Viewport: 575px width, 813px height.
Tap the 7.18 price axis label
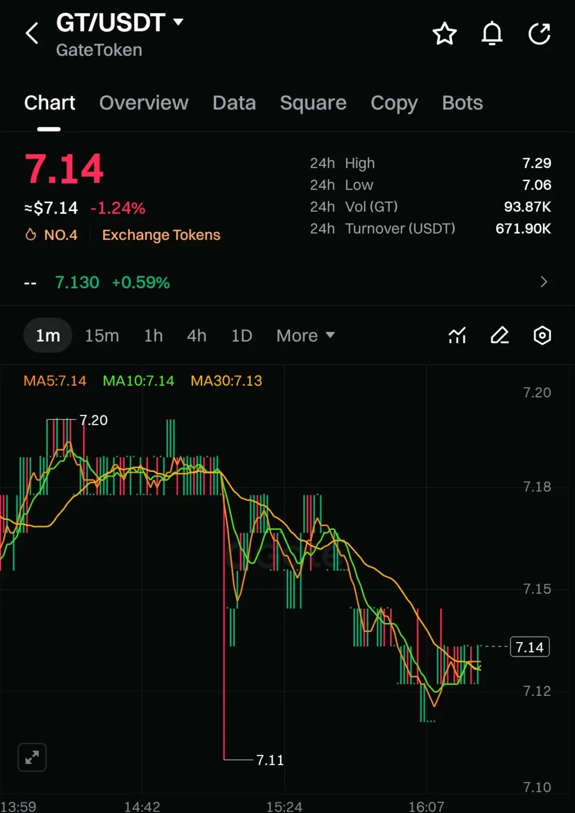click(537, 487)
